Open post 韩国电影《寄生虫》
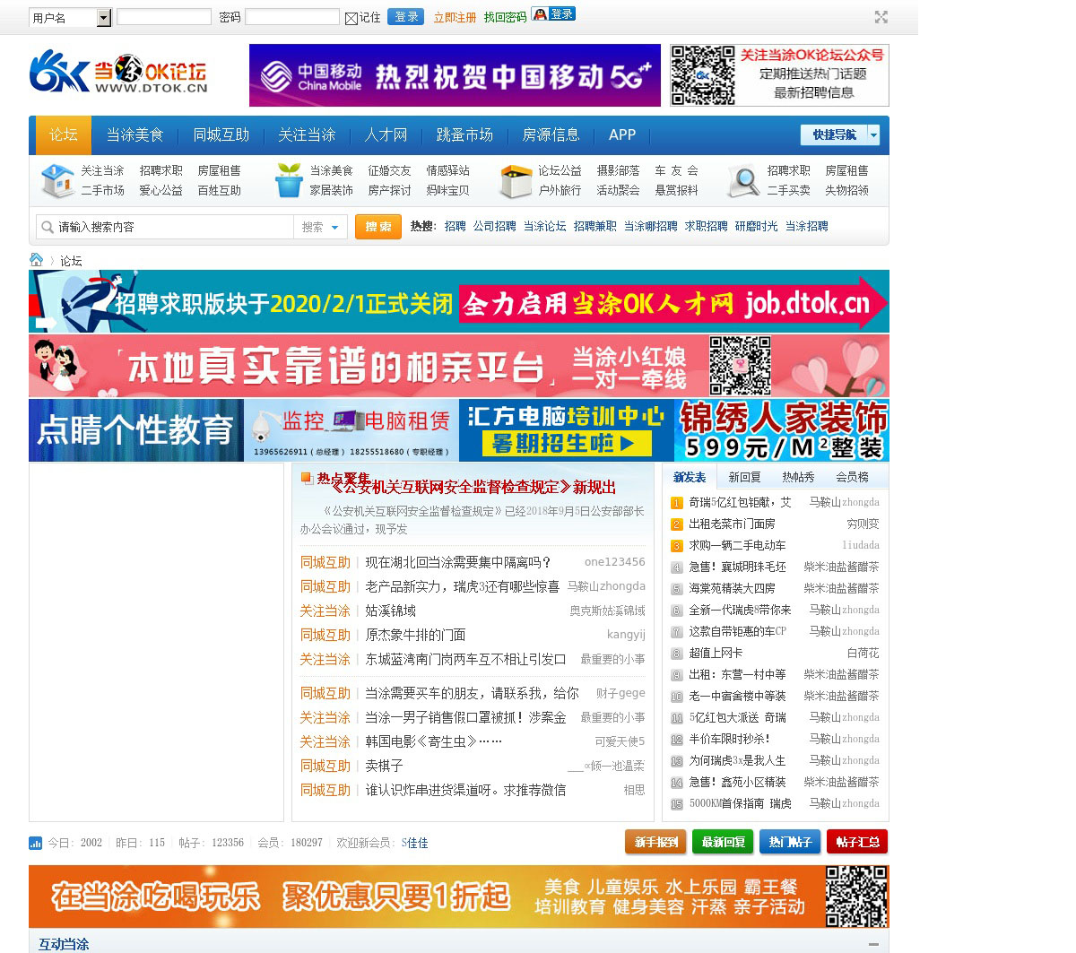This screenshot has height=953, width=1076. (434, 741)
